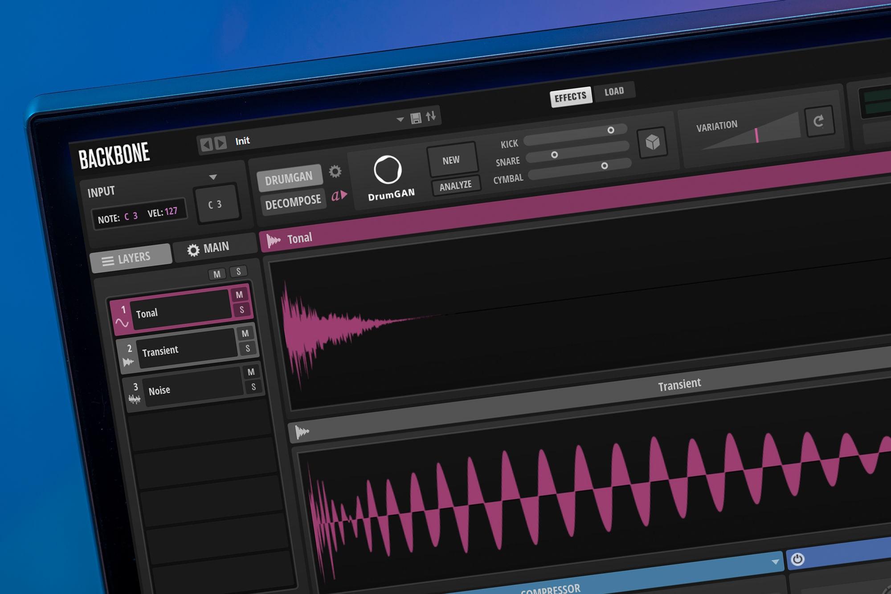Screen dimensions: 891x594
Task: Click the Analyze button
Action: pyautogui.click(x=455, y=186)
